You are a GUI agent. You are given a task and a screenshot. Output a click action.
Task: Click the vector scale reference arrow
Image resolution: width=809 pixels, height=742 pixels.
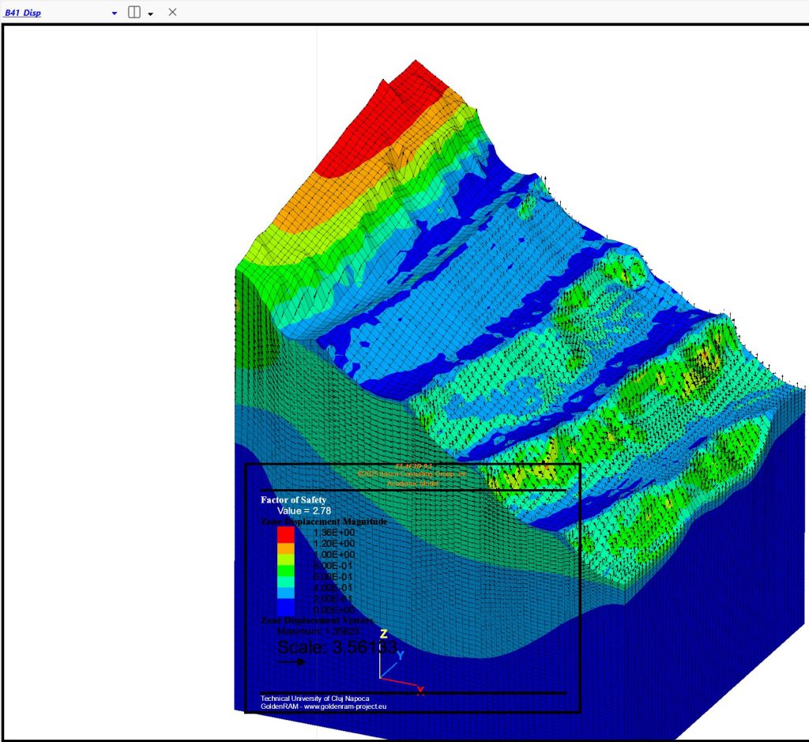pos(291,661)
